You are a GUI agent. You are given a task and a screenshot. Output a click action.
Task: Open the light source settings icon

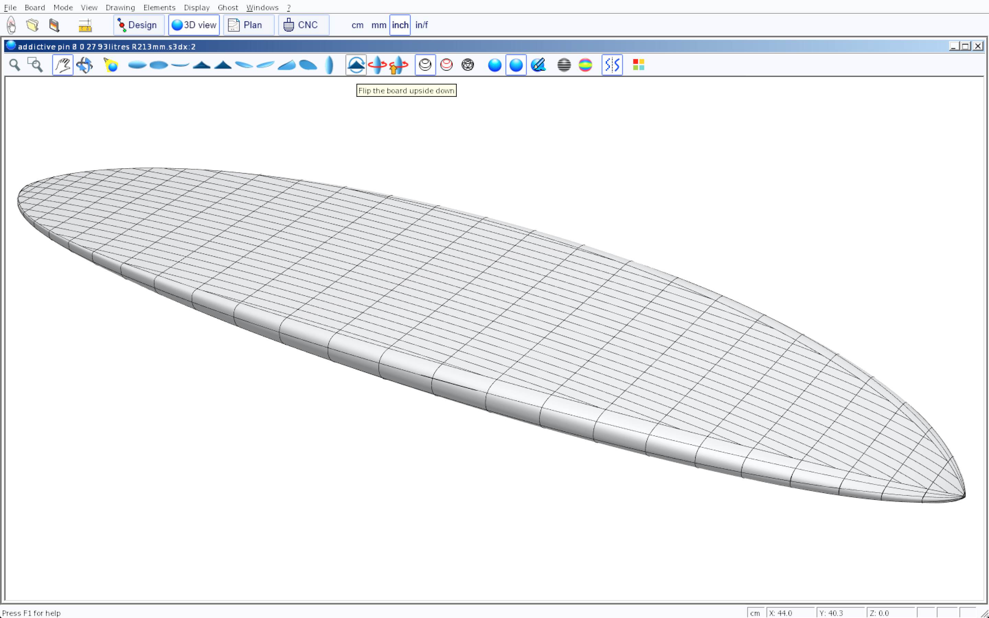point(111,65)
